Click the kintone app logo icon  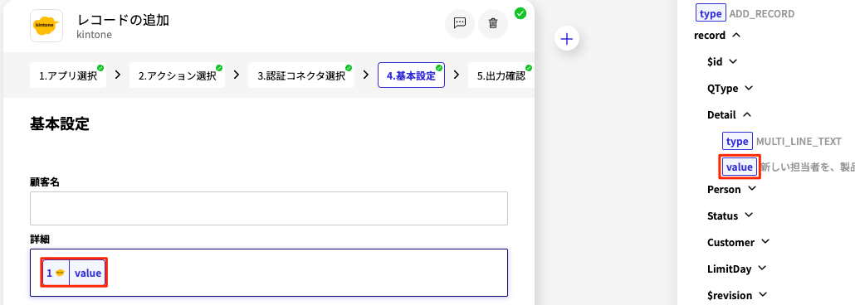coord(46,26)
